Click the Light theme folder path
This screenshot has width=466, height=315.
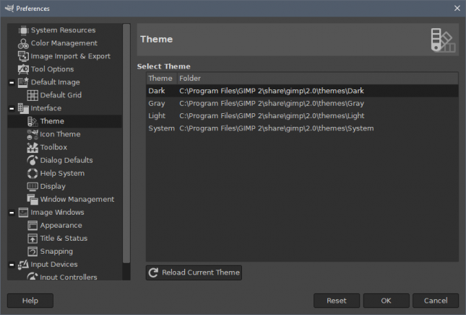click(272, 116)
